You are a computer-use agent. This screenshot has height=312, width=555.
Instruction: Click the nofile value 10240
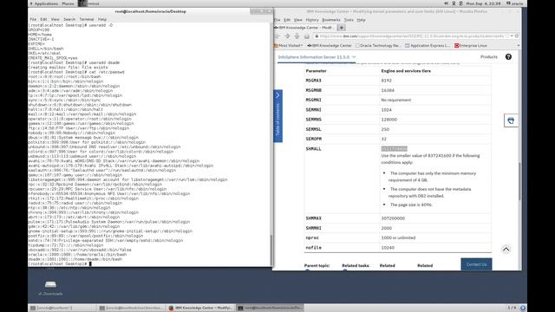click(388, 248)
